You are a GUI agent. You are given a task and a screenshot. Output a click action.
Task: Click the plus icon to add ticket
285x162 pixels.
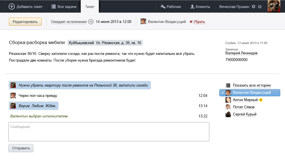tap(12, 7)
